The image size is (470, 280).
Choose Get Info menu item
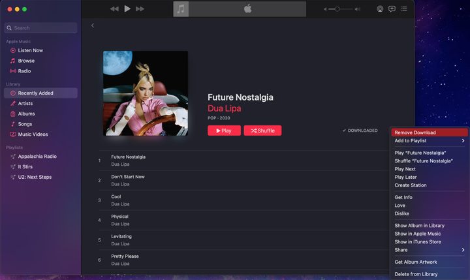430,197
